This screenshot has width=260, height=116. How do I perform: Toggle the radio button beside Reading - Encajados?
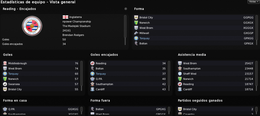coord(126,9)
